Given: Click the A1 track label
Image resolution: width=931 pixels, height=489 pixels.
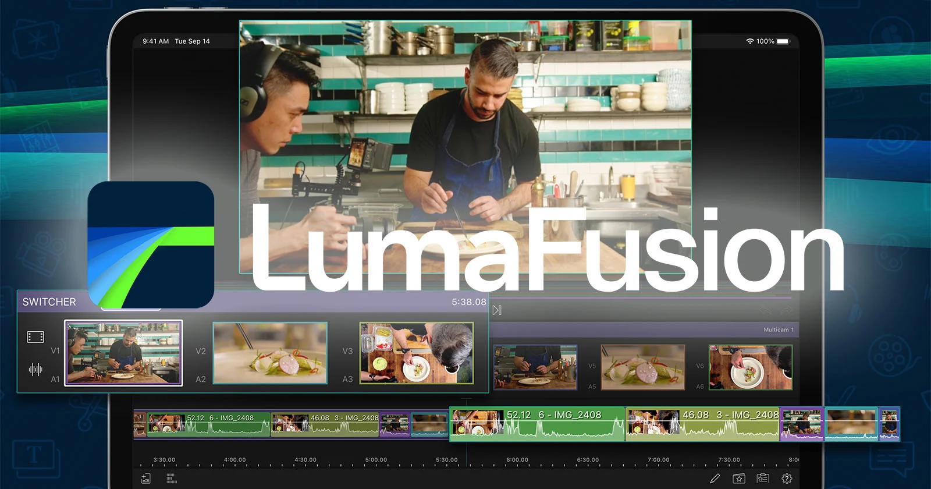Looking at the screenshot, I should pos(55,379).
